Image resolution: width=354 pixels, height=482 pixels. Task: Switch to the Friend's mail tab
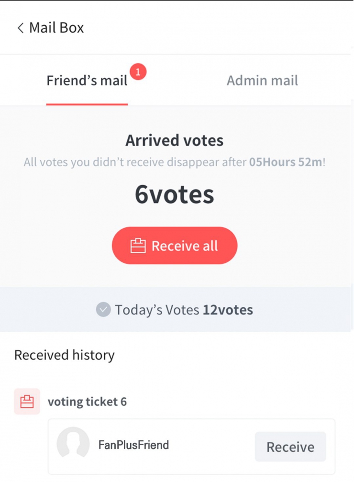[87, 80]
